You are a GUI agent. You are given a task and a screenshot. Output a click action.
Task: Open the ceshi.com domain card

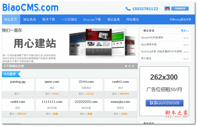[18, 108]
